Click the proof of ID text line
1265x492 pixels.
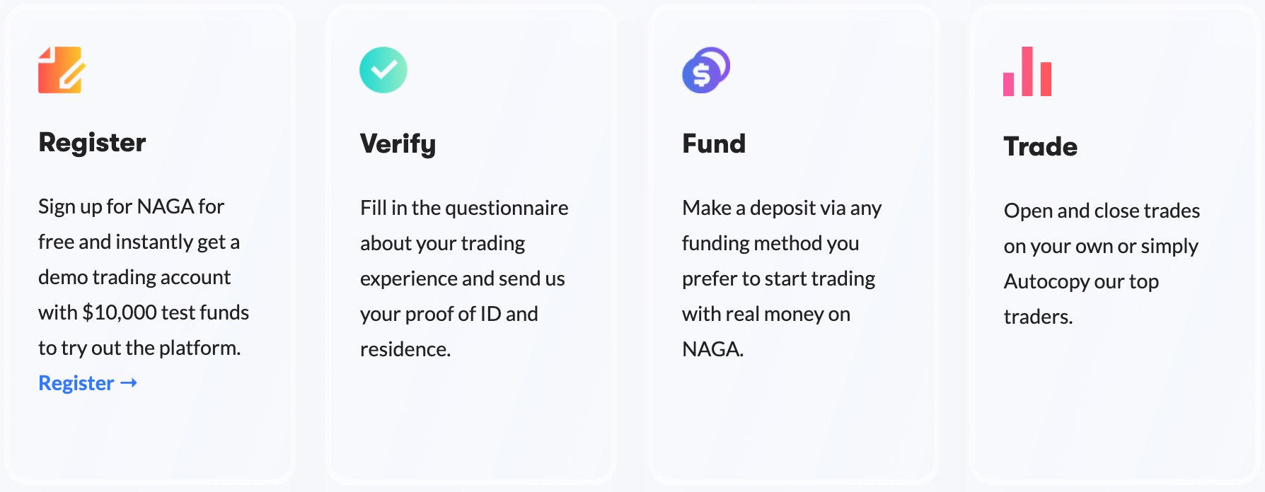(449, 314)
